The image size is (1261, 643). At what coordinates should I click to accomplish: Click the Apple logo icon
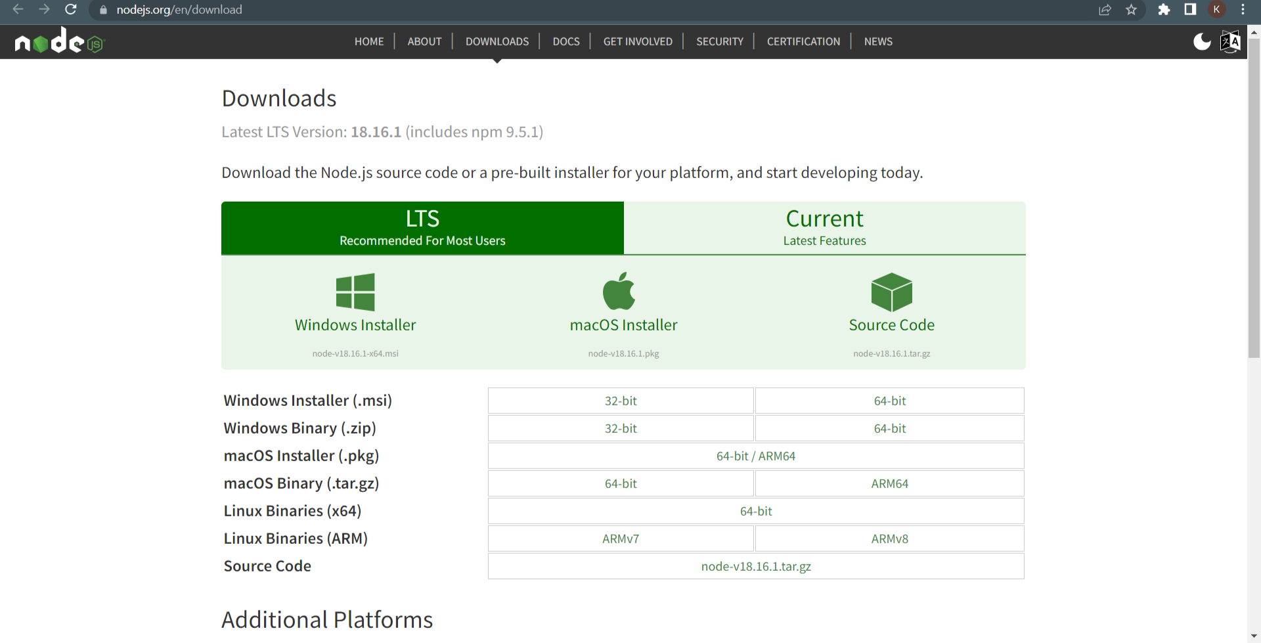[619, 291]
